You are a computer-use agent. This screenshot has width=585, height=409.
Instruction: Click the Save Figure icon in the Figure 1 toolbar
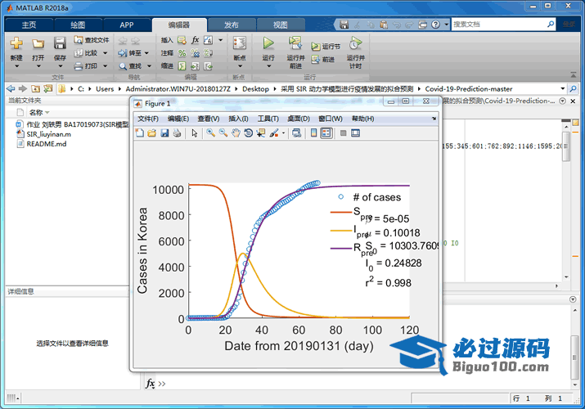pos(164,133)
